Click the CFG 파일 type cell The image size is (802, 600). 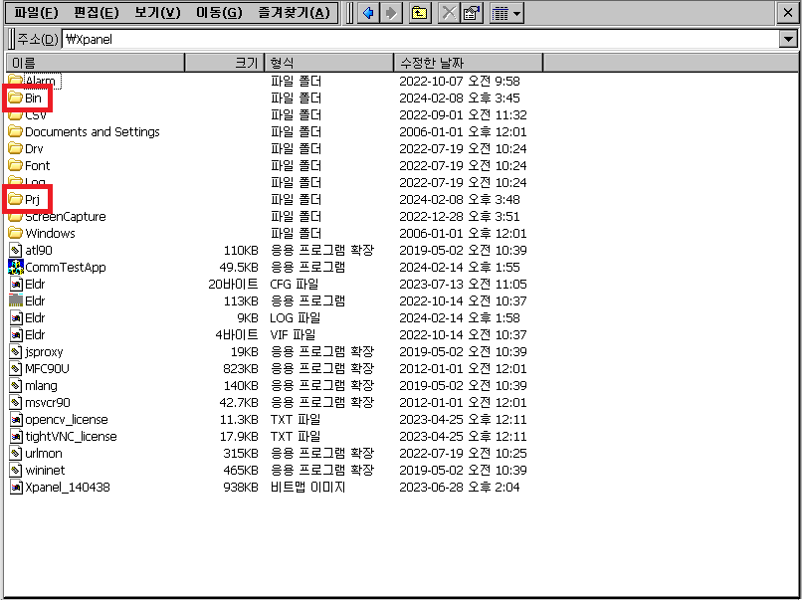[295, 284]
